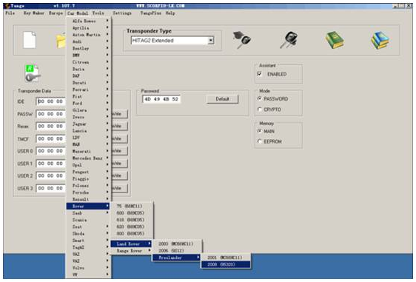This screenshot has width=416, height=282.
Task: Click the Write button next to PASSW
Action: pyautogui.click(x=119, y=114)
